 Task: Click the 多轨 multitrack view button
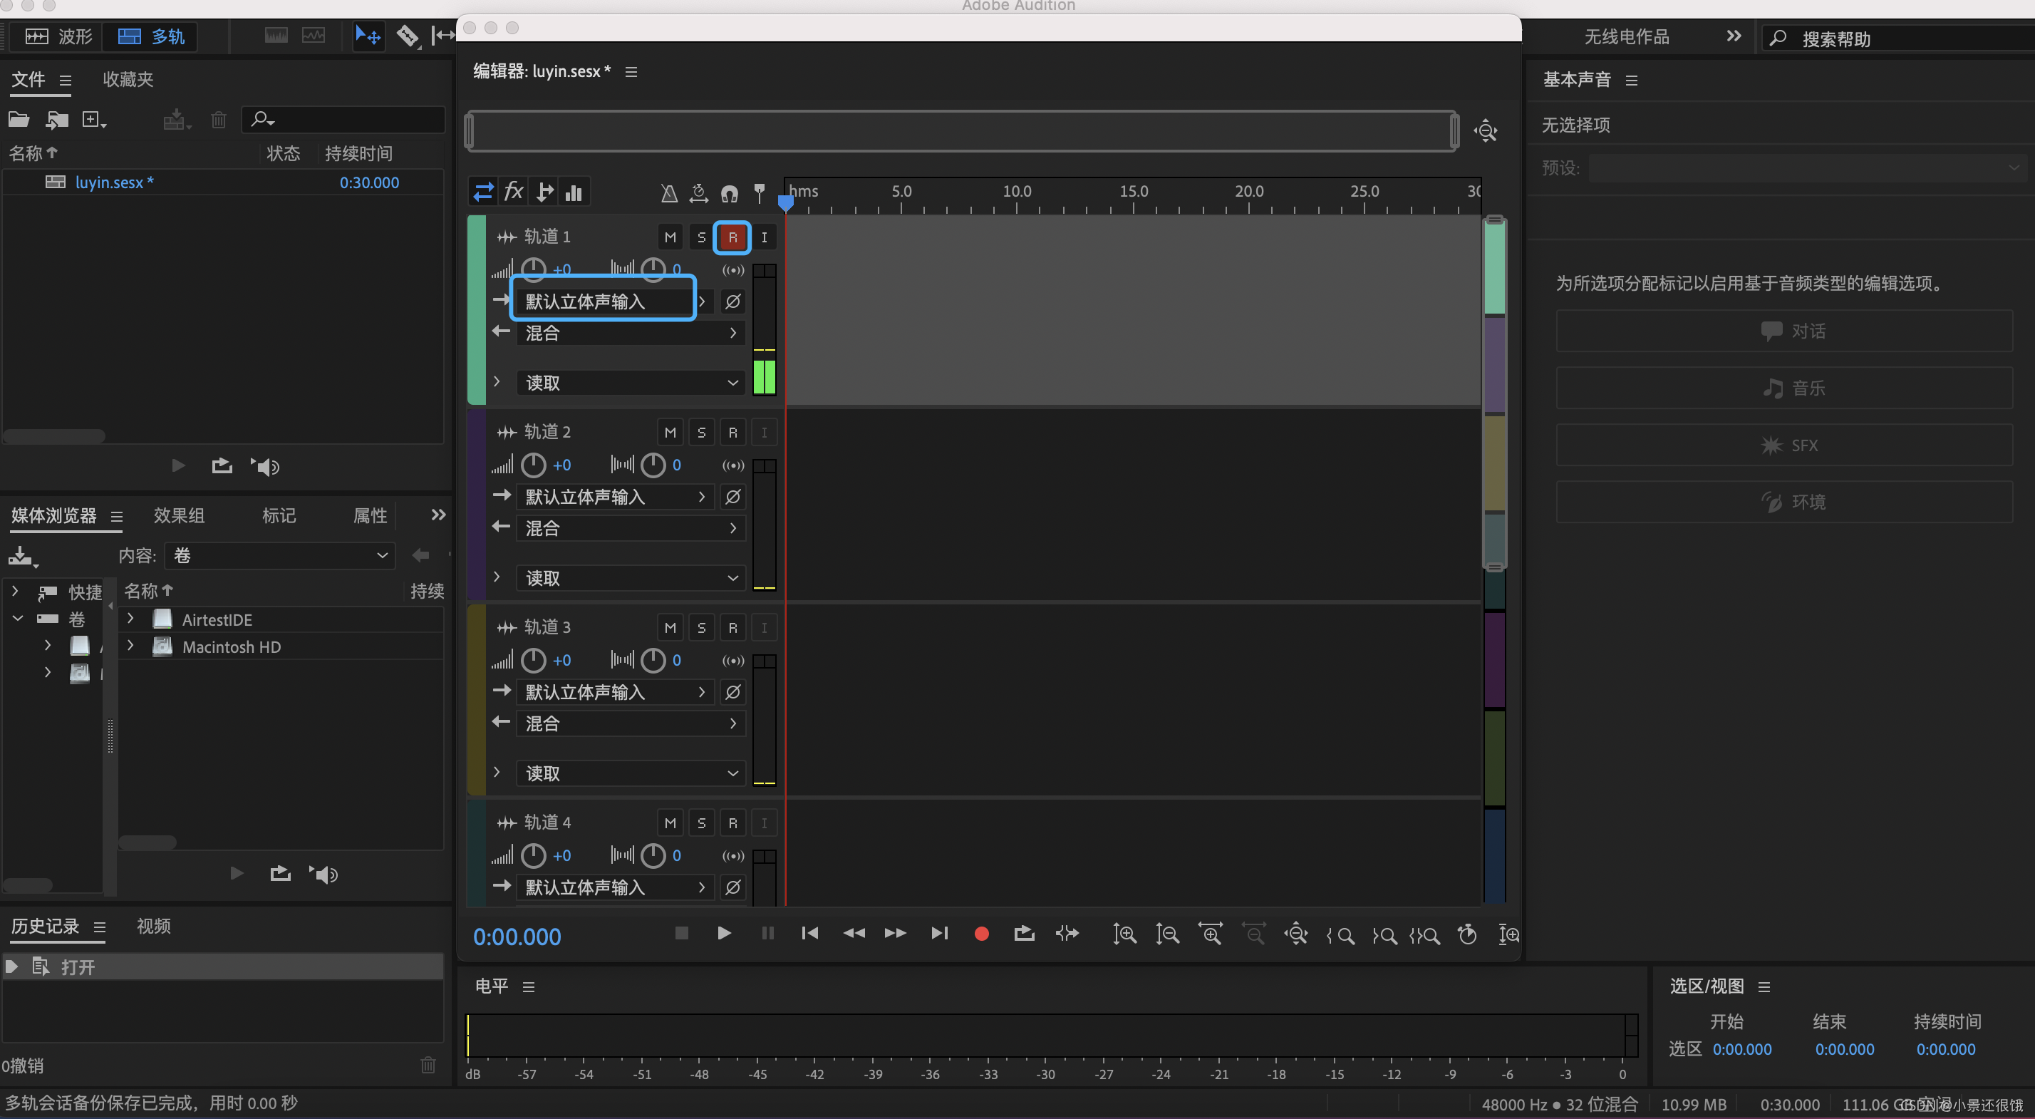[152, 36]
